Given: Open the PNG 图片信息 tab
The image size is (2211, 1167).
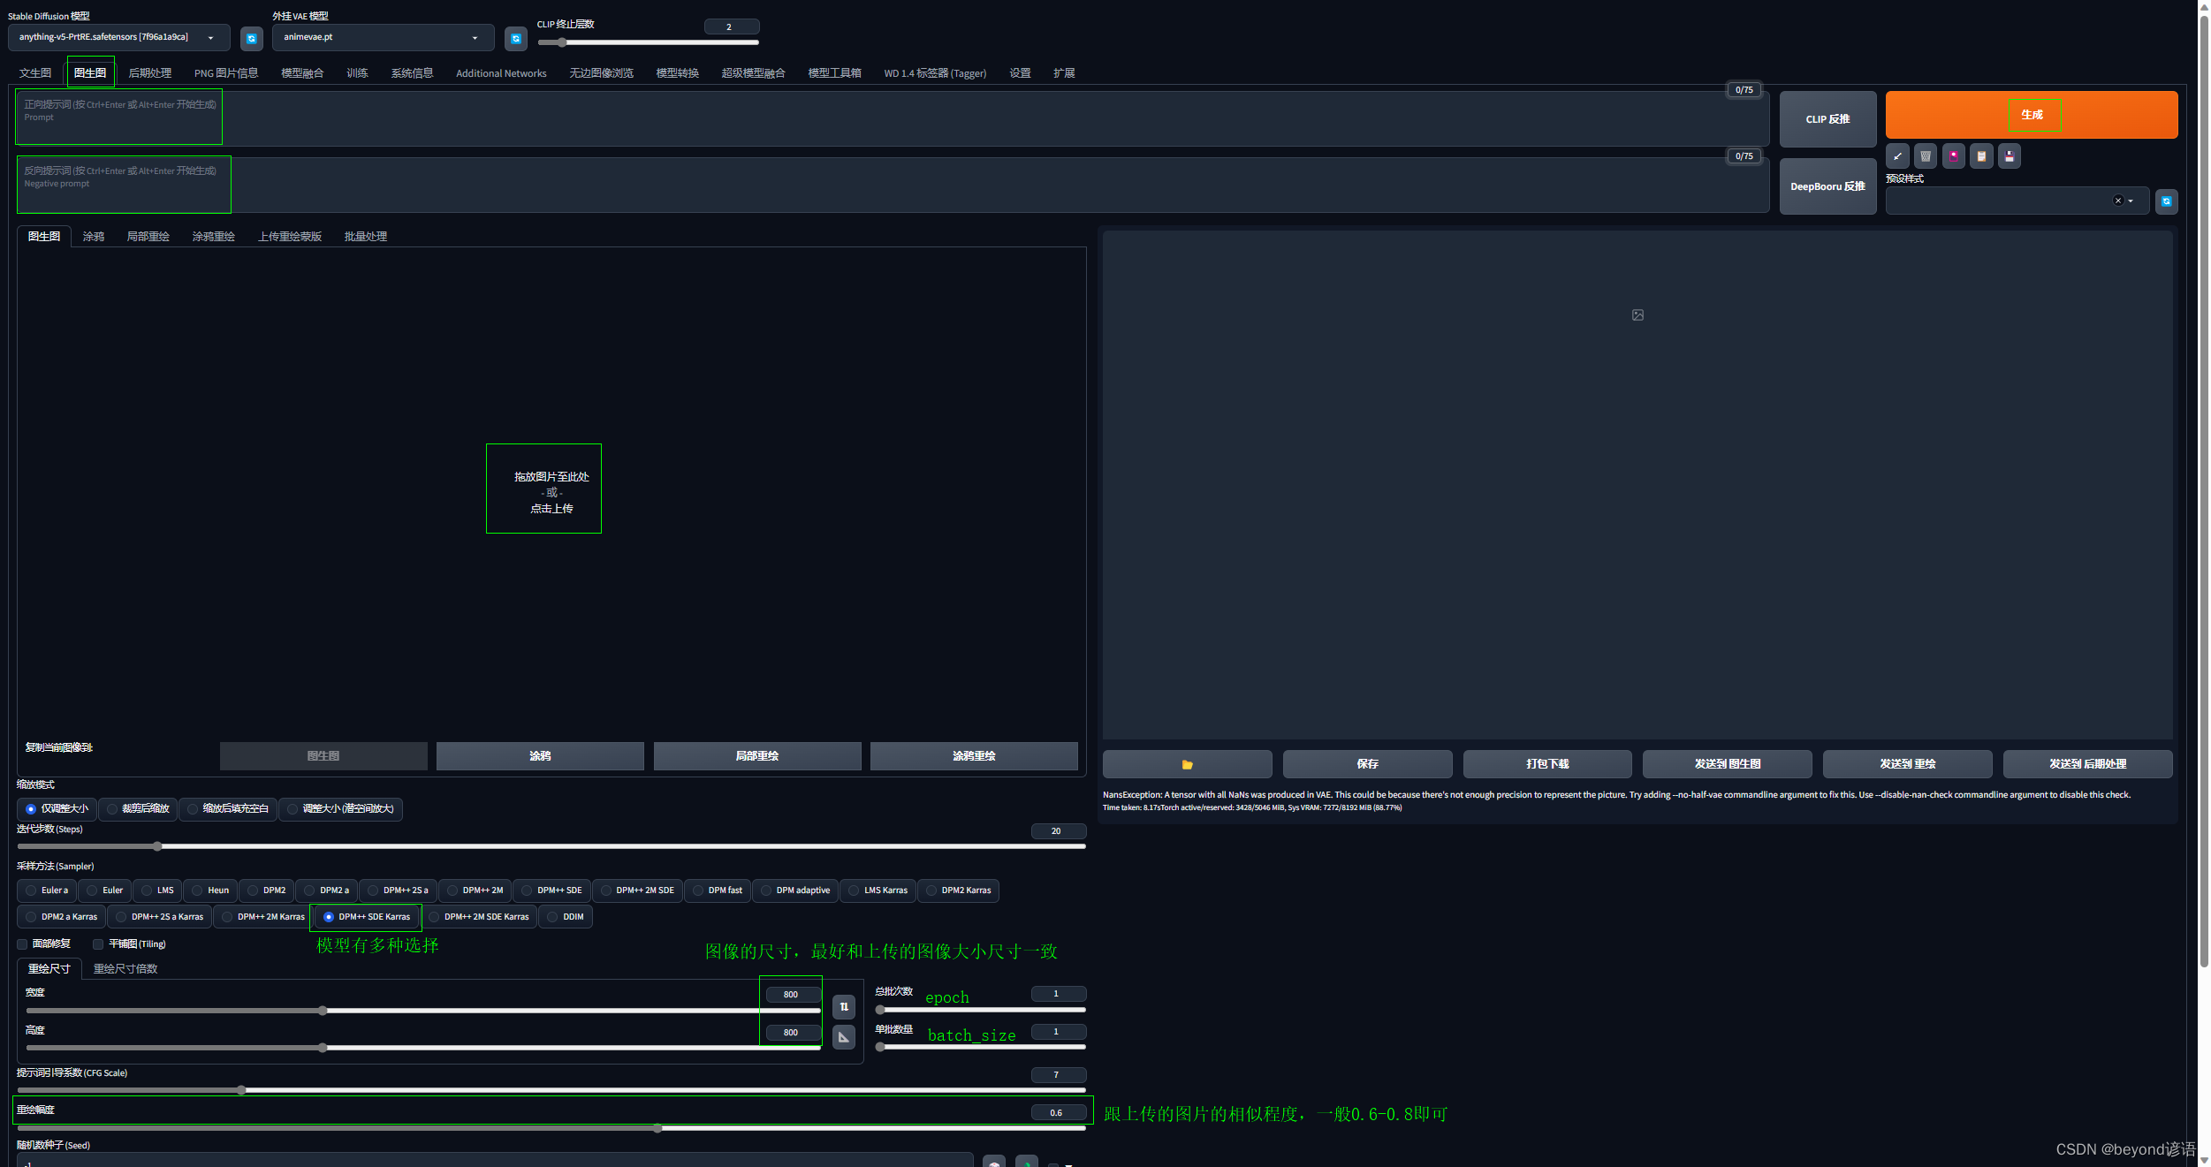Looking at the screenshot, I should click(x=226, y=73).
